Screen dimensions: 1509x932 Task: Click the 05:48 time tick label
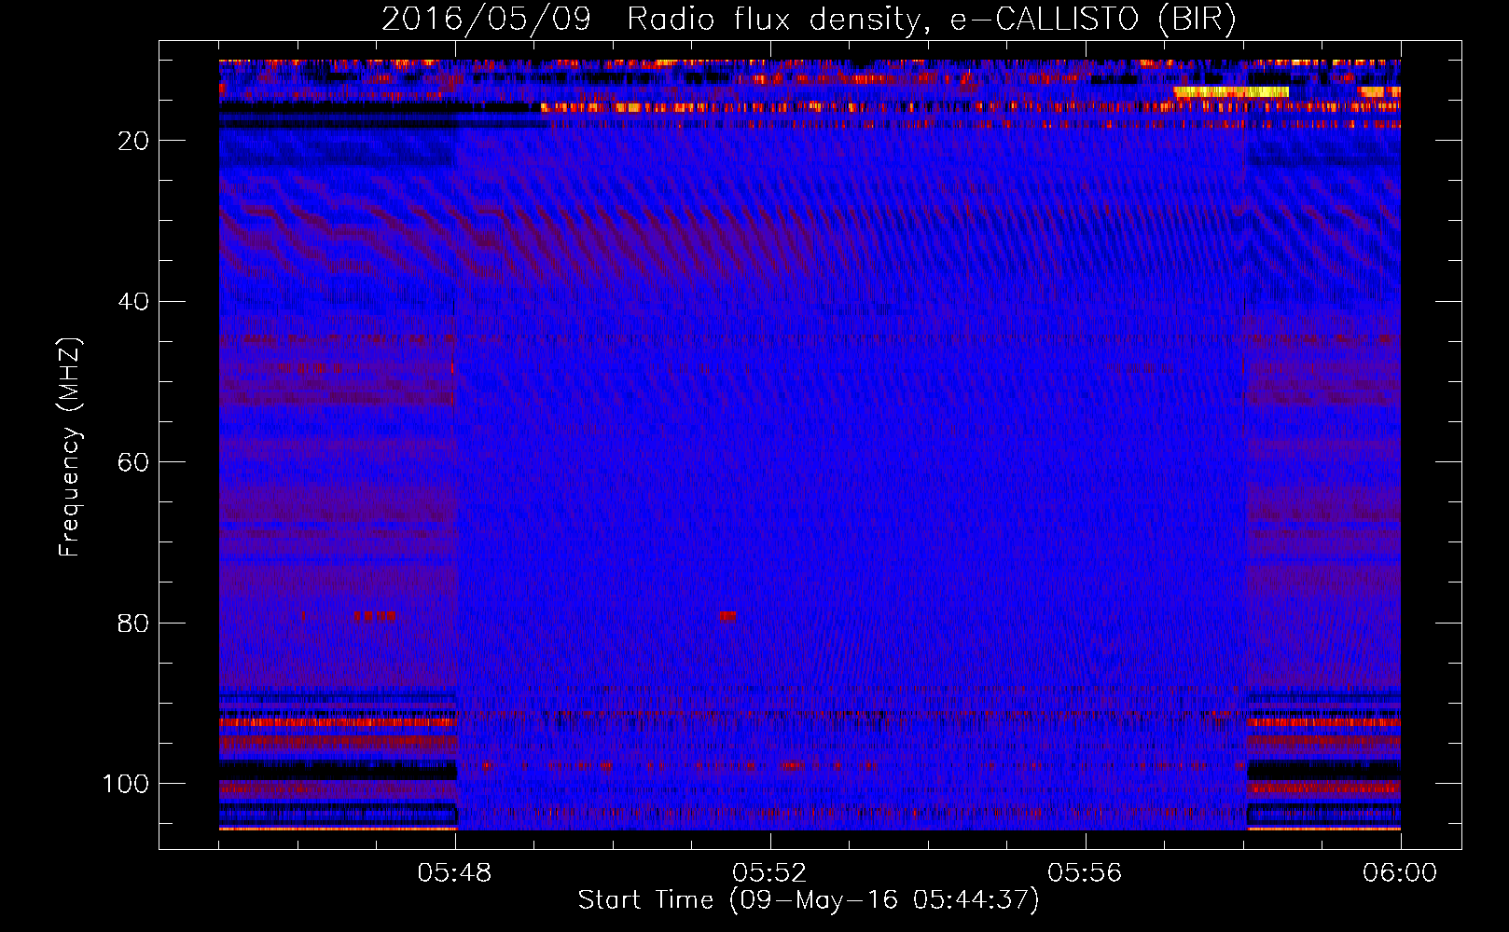(x=455, y=873)
